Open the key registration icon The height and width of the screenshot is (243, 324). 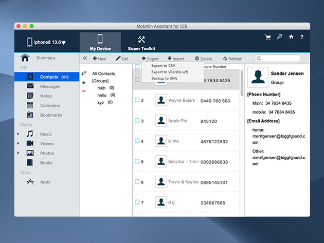coord(279,37)
